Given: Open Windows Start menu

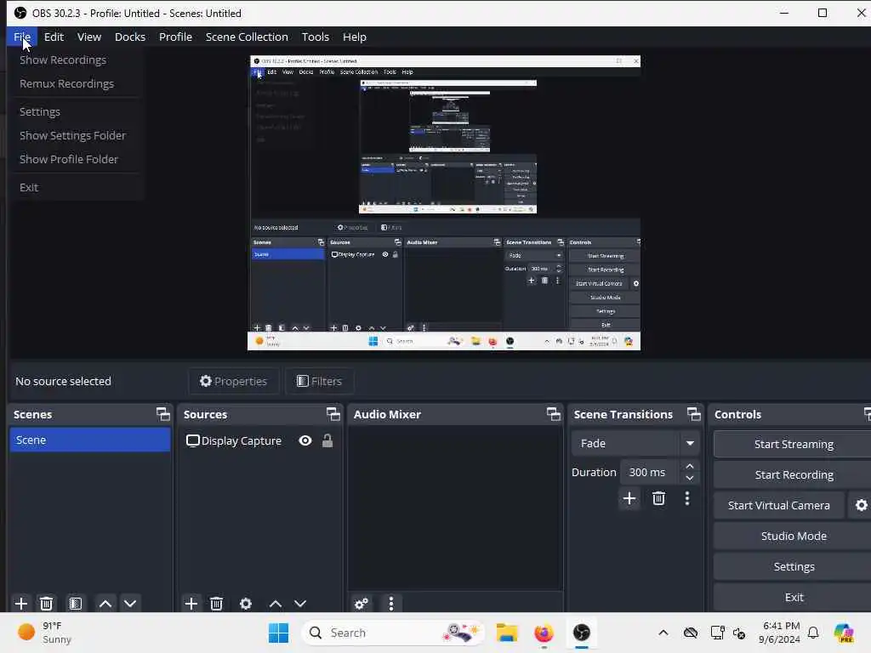Looking at the screenshot, I should 278,633.
